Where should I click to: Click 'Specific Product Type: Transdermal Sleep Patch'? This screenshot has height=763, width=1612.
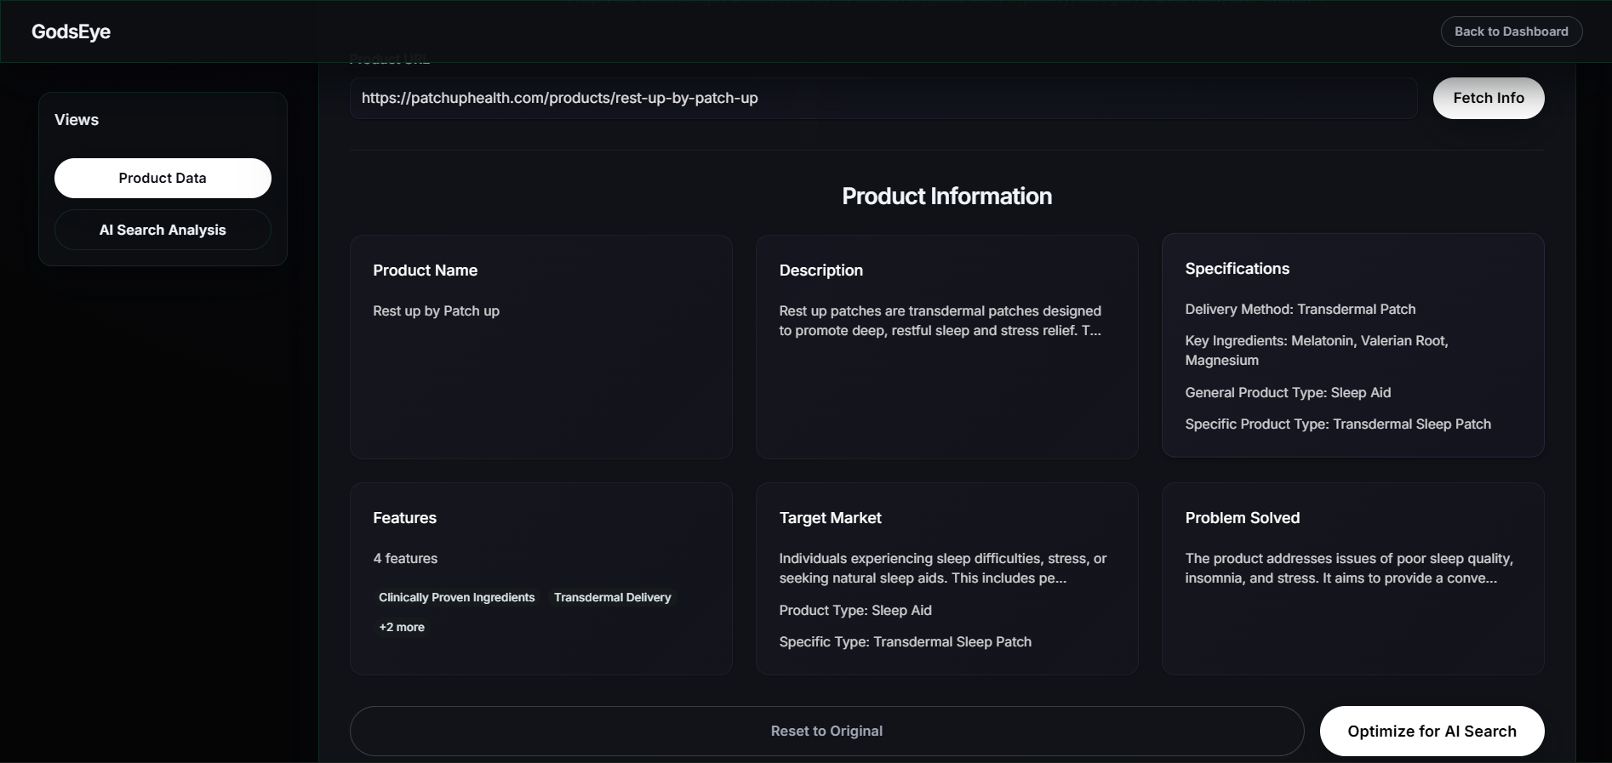pos(1337,424)
